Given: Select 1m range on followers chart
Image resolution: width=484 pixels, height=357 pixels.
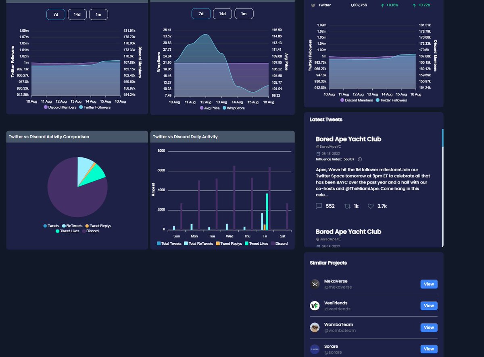Looking at the screenshot, I should tap(98, 14).
